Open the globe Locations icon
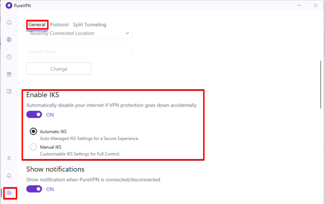The image size is (325, 204). click(x=9, y=40)
